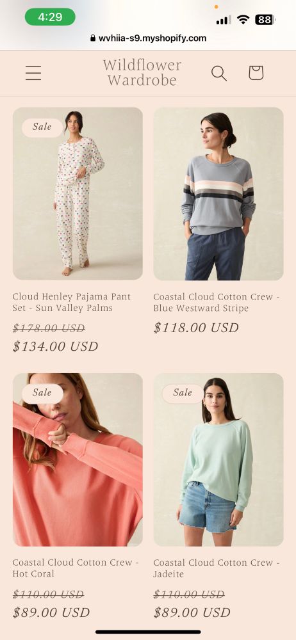296x640 pixels.
Task: Open Jadeite crew product image
Action: click(218, 460)
